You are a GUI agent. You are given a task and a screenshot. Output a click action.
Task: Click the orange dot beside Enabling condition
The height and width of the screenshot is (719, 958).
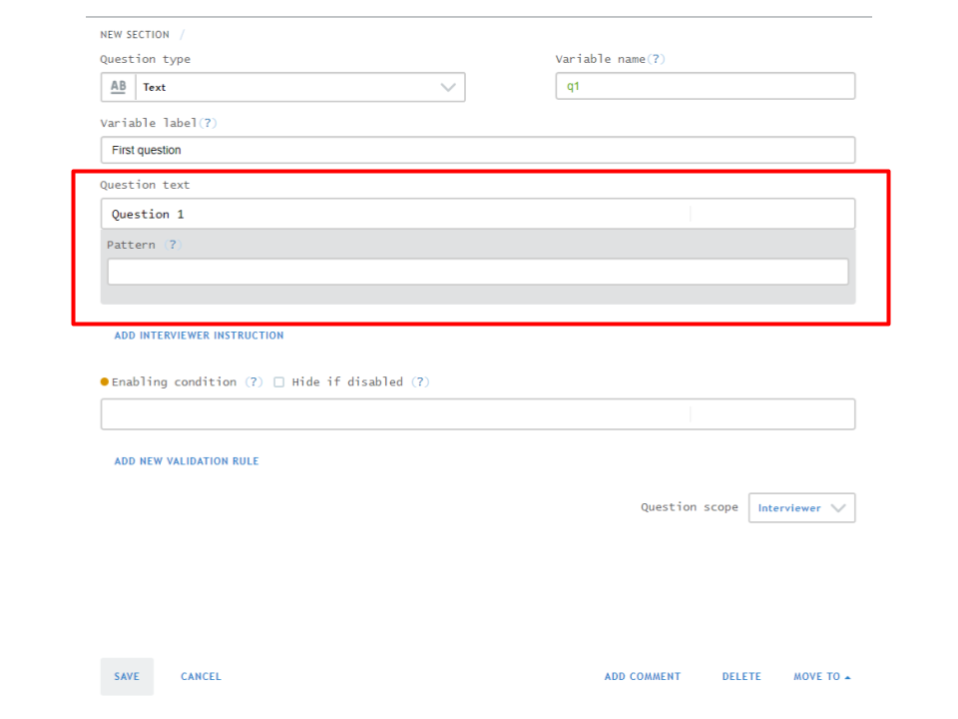click(x=104, y=381)
